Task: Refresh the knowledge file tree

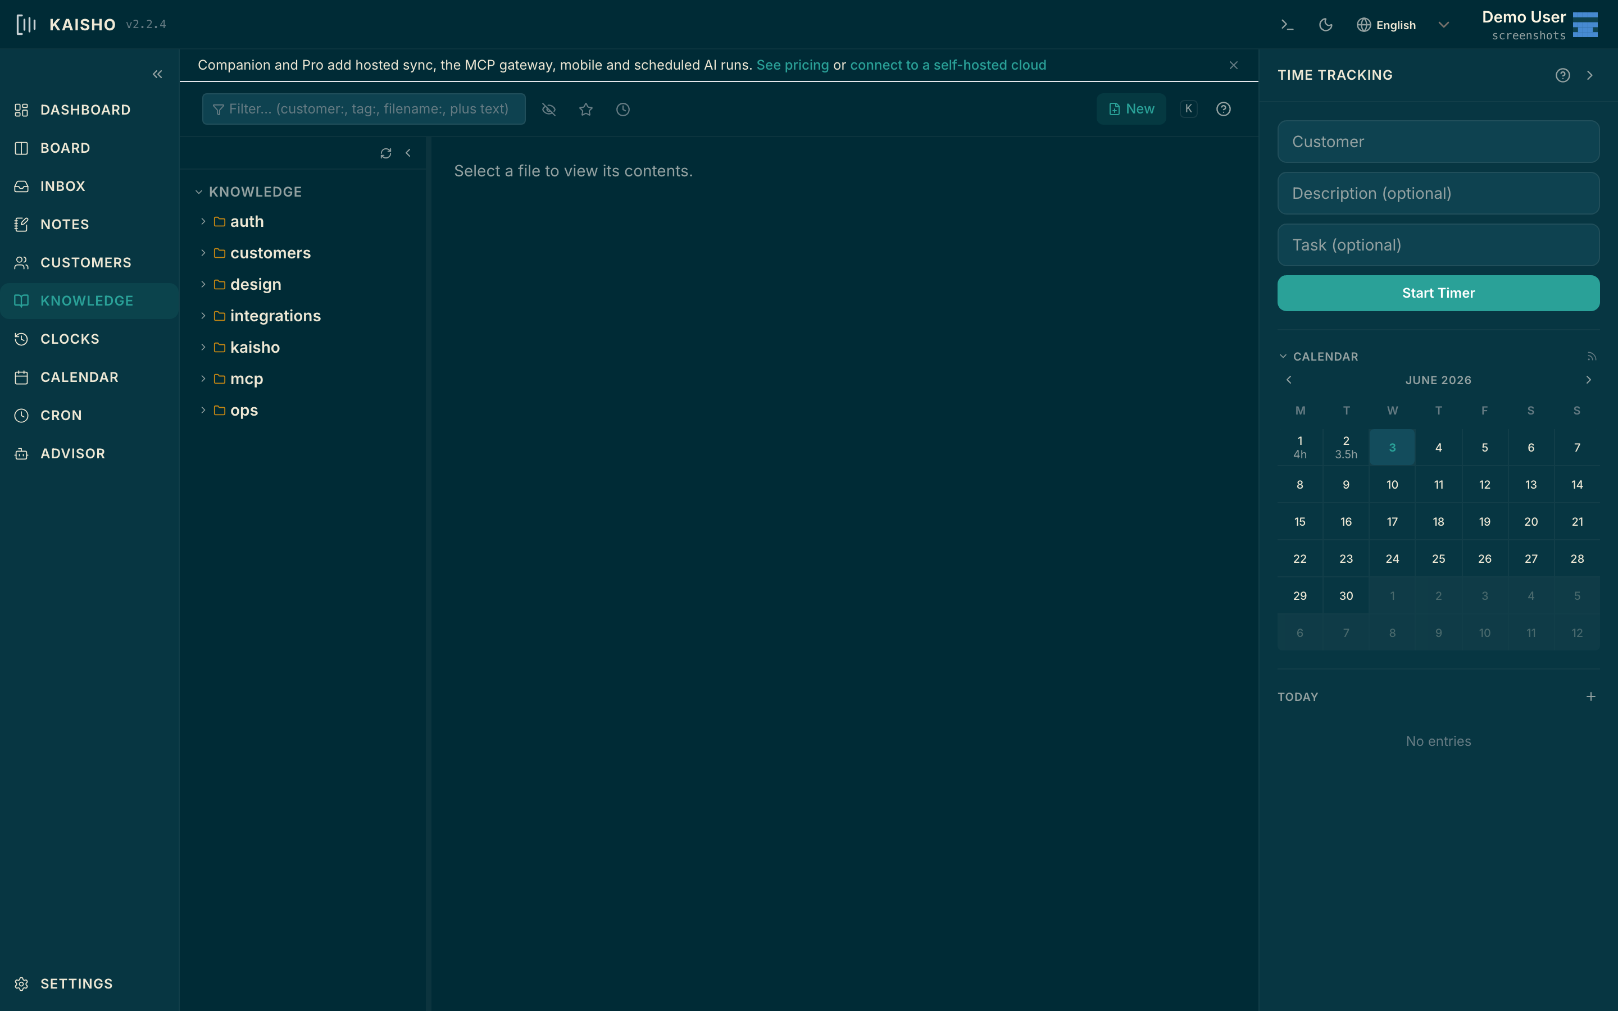Action: (x=386, y=153)
